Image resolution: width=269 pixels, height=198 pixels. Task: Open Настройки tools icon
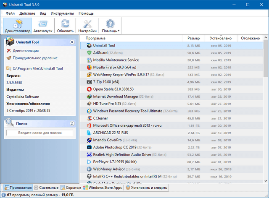pos(87,23)
